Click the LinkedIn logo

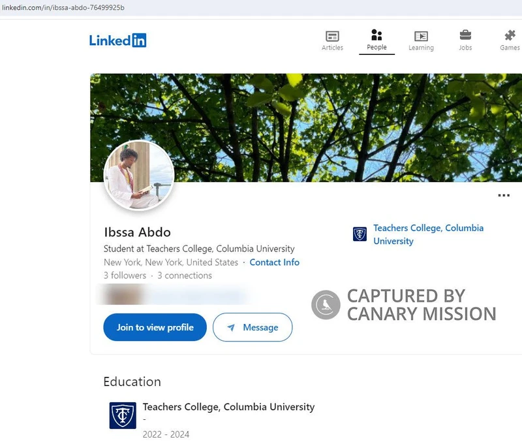tap(117, 40)
